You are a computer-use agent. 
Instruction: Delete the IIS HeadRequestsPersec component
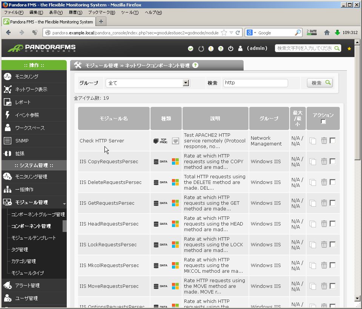click(x=324, y=224)
